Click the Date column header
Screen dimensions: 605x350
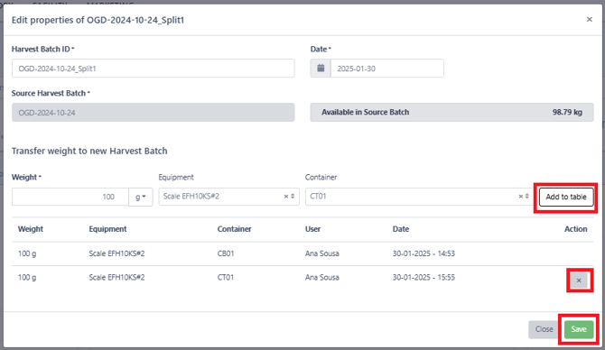tap(401, 229)
